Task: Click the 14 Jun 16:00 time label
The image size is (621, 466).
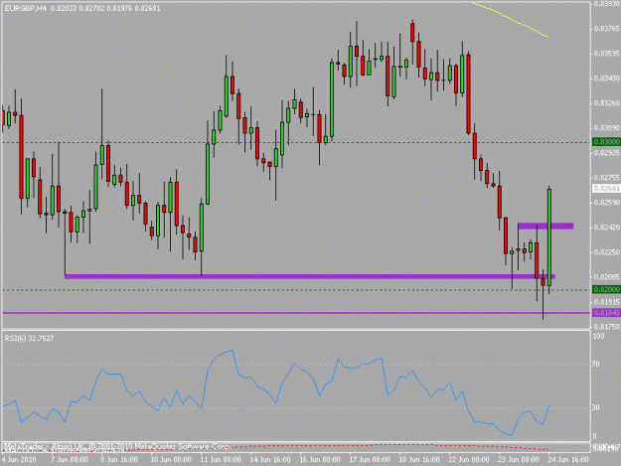Action: (x=270, y=460)
